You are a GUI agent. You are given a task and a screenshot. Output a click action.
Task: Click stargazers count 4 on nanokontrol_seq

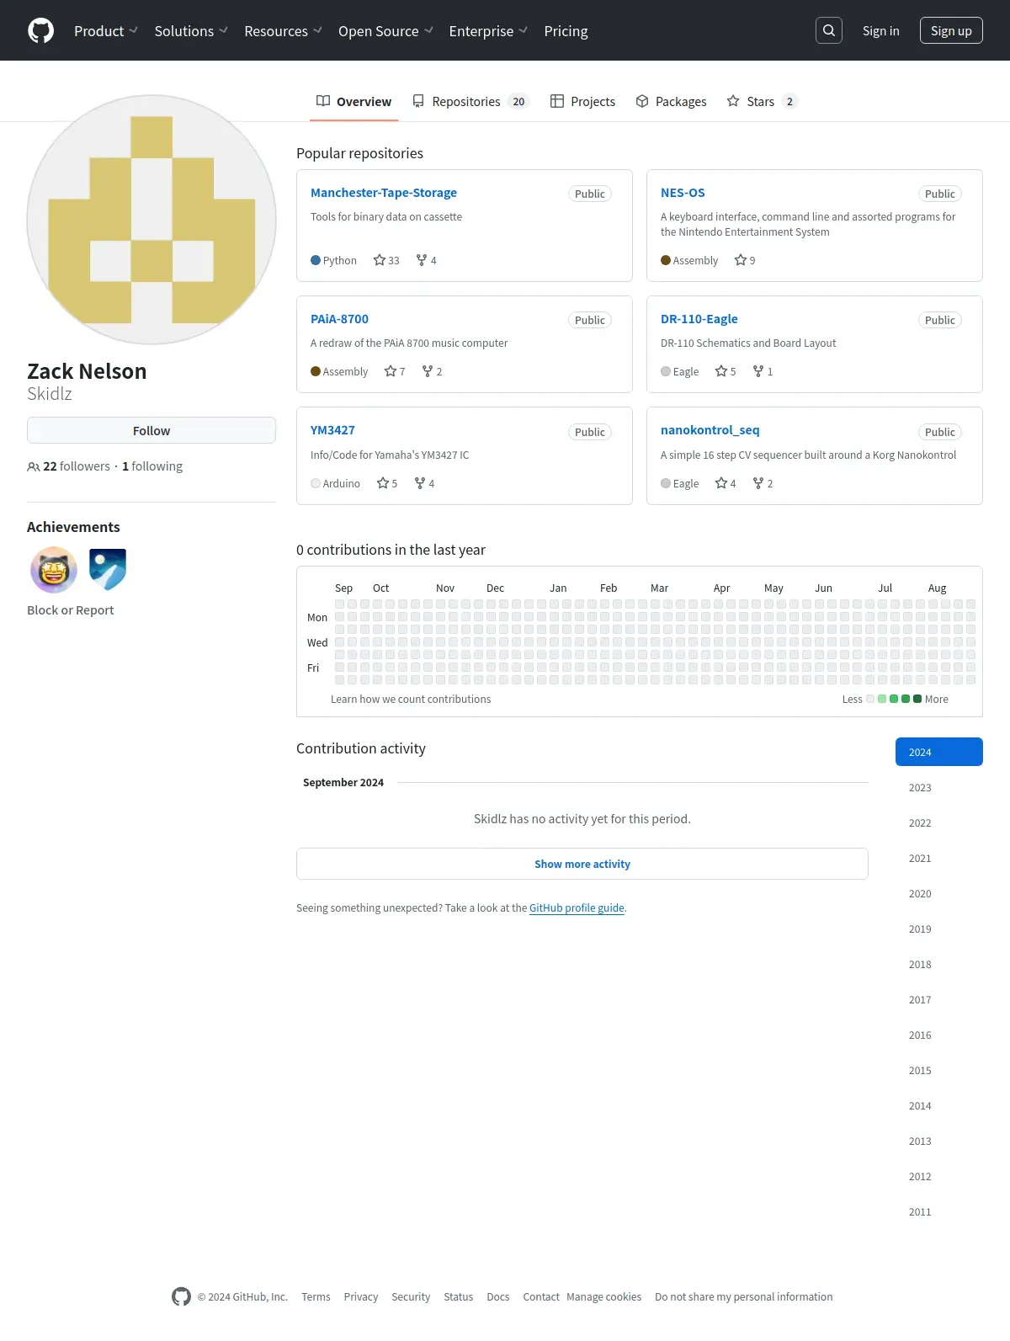pos(726,483)
